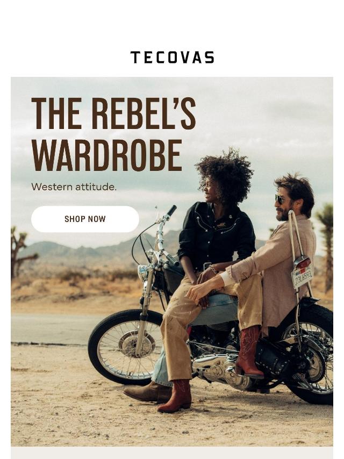The width and height of the screenshot is (344, 459).
Task: Click the SHOP NOW button
Action: (x=85, y=219)
